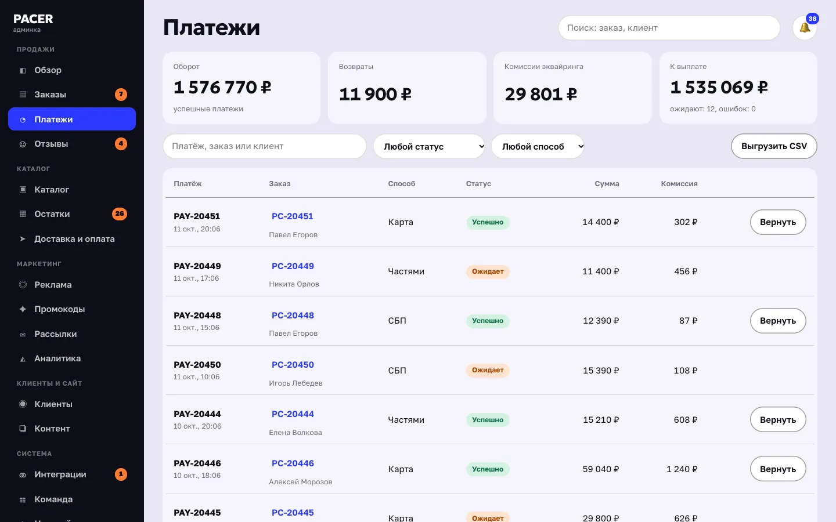Click the Контент icon in sidebar
Image resolution: width=836 pixels, height=522 pixels.
pos(23,429)
